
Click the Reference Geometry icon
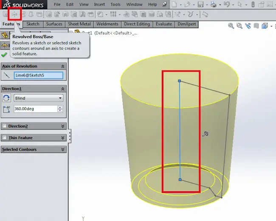pyautogui.click(x=177, y=14)
